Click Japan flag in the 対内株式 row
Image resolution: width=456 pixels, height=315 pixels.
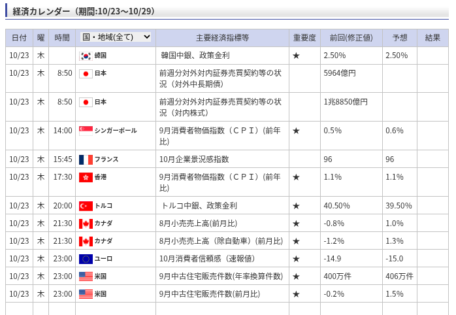(86, 102)
